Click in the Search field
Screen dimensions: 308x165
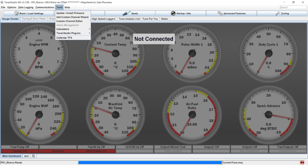[293, 7]
